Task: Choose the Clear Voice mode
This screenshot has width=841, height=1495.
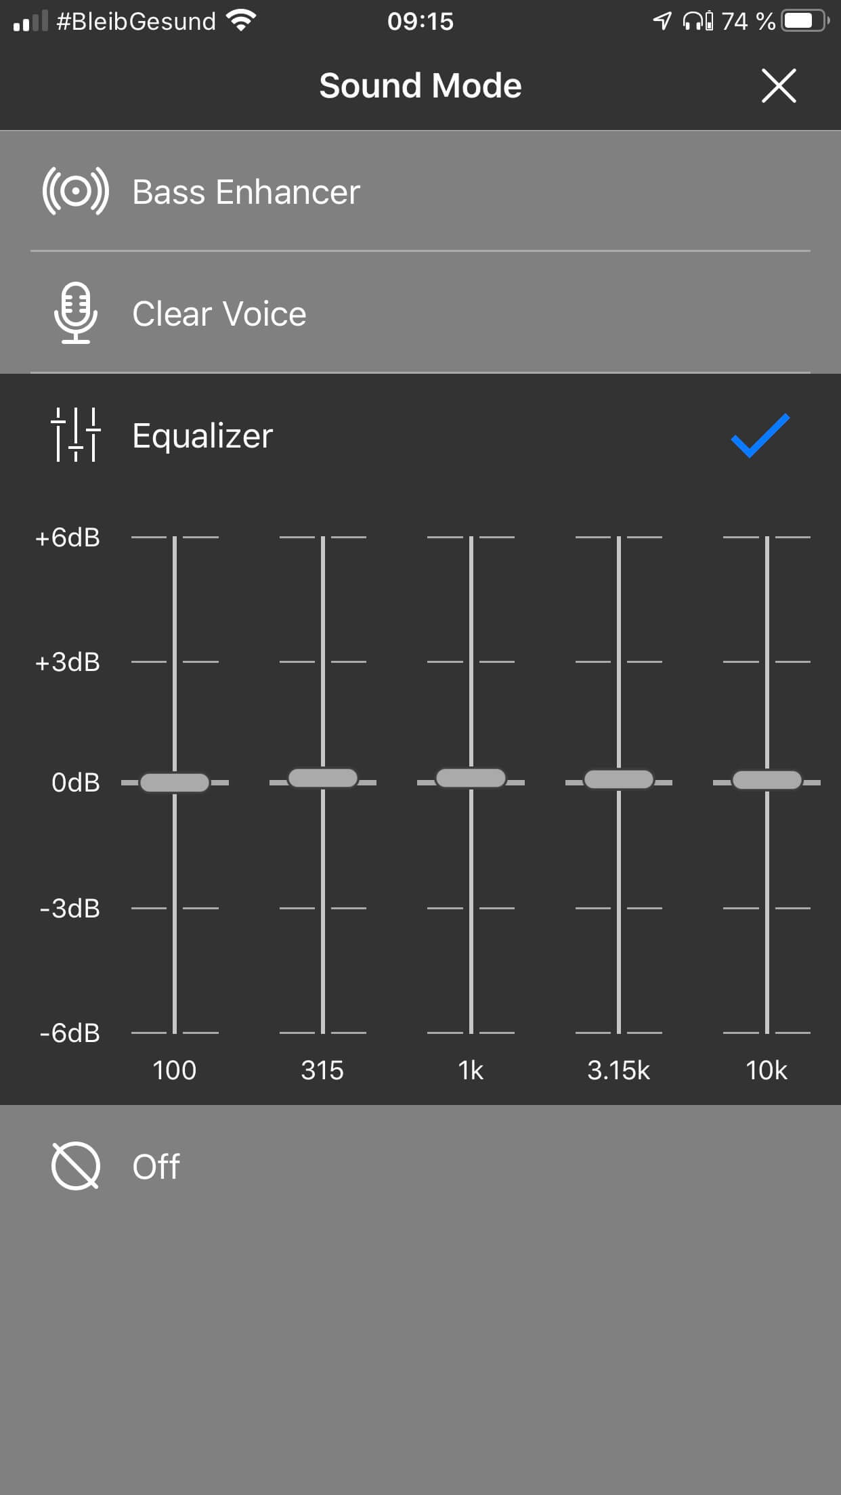Action: click(219, 314)
